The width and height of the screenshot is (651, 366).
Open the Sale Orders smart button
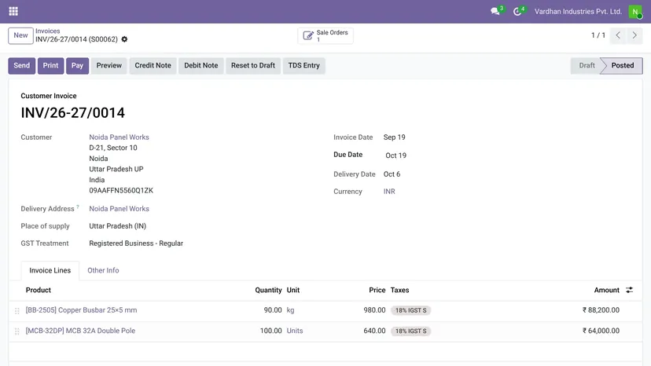pos(325,35)
